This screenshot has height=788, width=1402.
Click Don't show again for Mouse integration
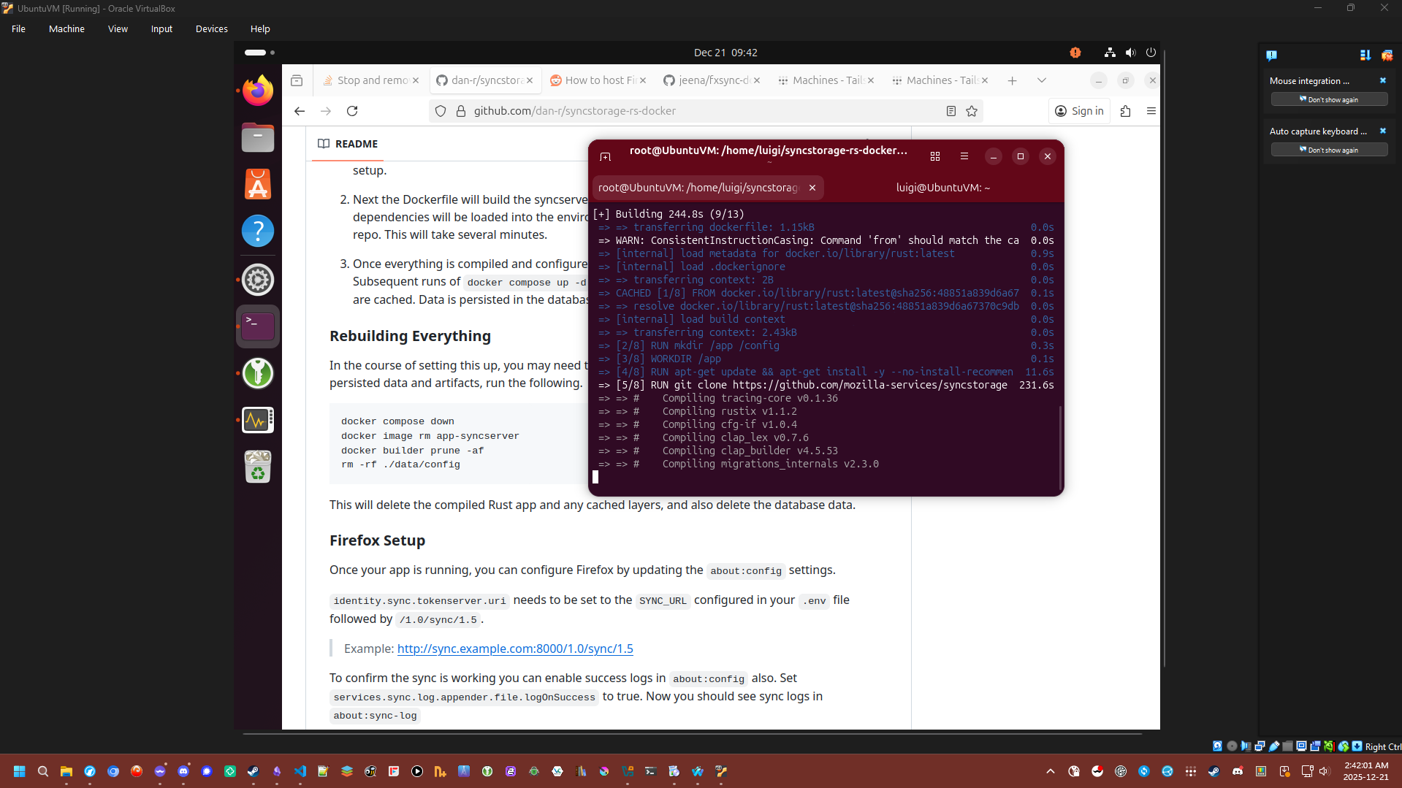(1328, 99)
